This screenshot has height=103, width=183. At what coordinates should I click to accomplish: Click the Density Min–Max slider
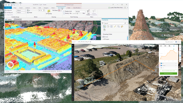tap(77, 13)
